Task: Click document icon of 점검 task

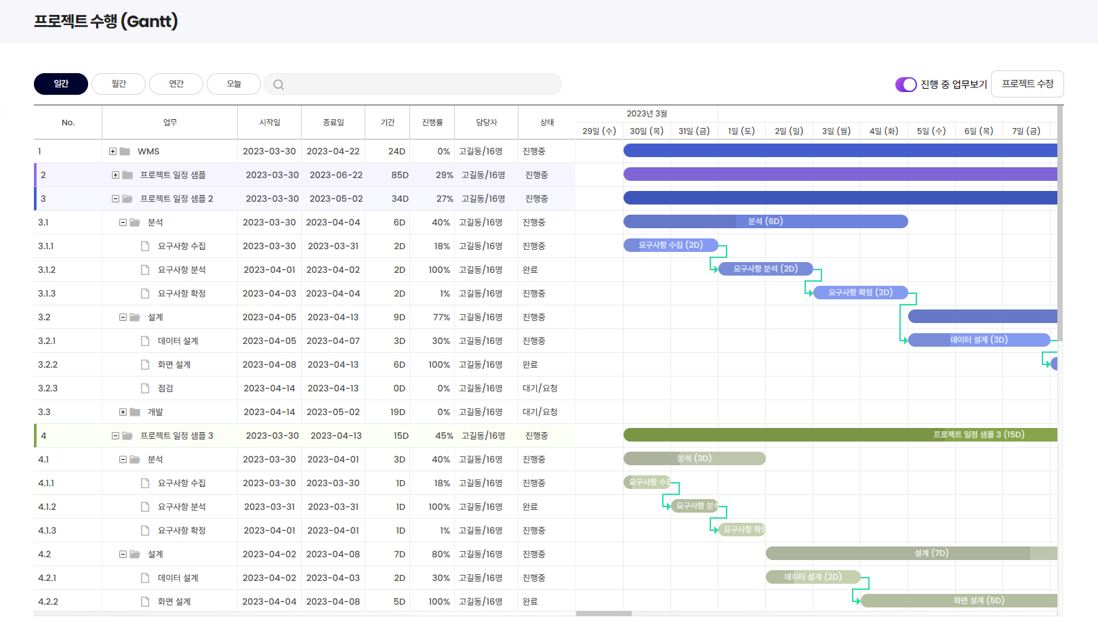Action: click(145, 389)
